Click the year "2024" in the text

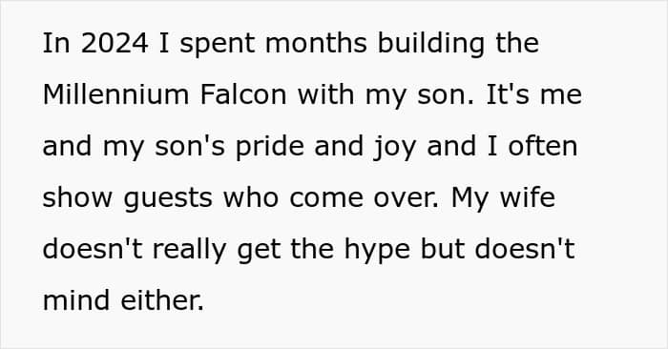point(115,44)
